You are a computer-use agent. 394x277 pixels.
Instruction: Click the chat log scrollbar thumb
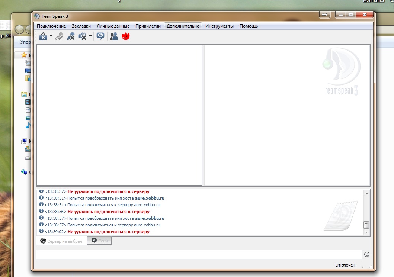pyautogui.click(x=366, y=225)
